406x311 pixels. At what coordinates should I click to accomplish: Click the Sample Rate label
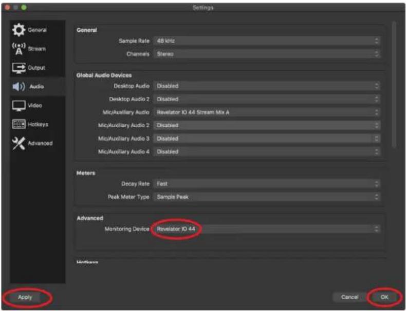(134, 41)
